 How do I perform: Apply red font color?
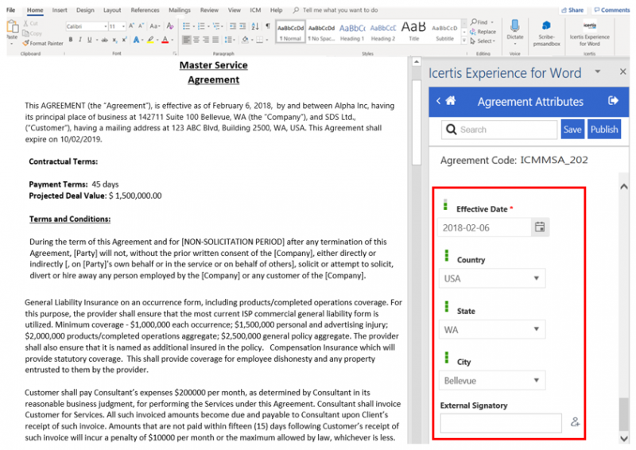coord(165,40)
